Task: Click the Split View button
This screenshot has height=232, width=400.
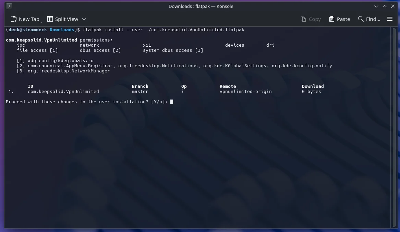Action: pyautogui.click(x=63, y=19)
